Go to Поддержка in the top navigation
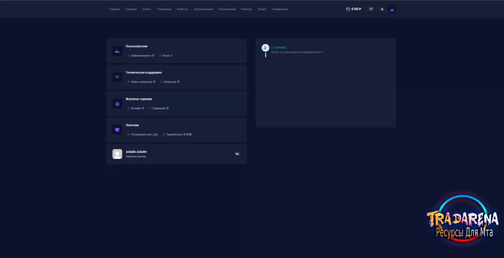This screenshot has height=258, width=504. [164, 9]
